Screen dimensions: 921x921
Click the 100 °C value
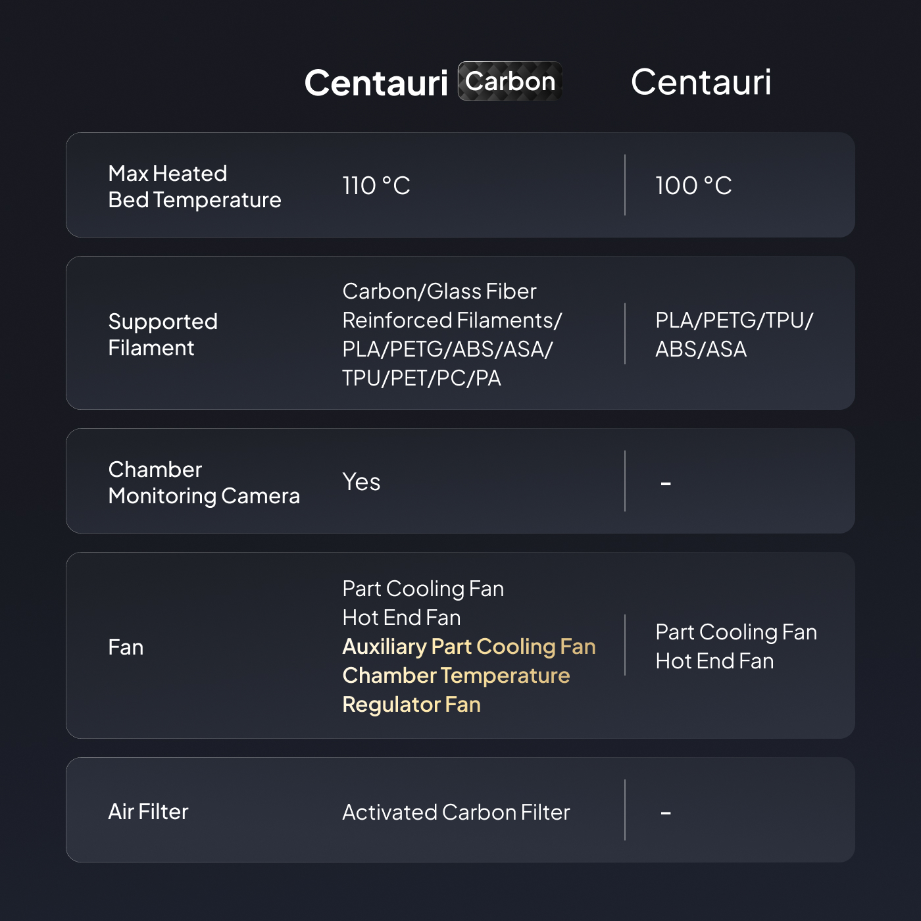[x=693, y=186]
